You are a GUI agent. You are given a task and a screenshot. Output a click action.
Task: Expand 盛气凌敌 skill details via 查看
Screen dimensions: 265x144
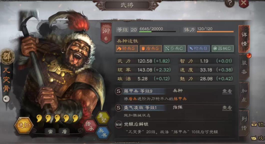click(x=227, y=108)
